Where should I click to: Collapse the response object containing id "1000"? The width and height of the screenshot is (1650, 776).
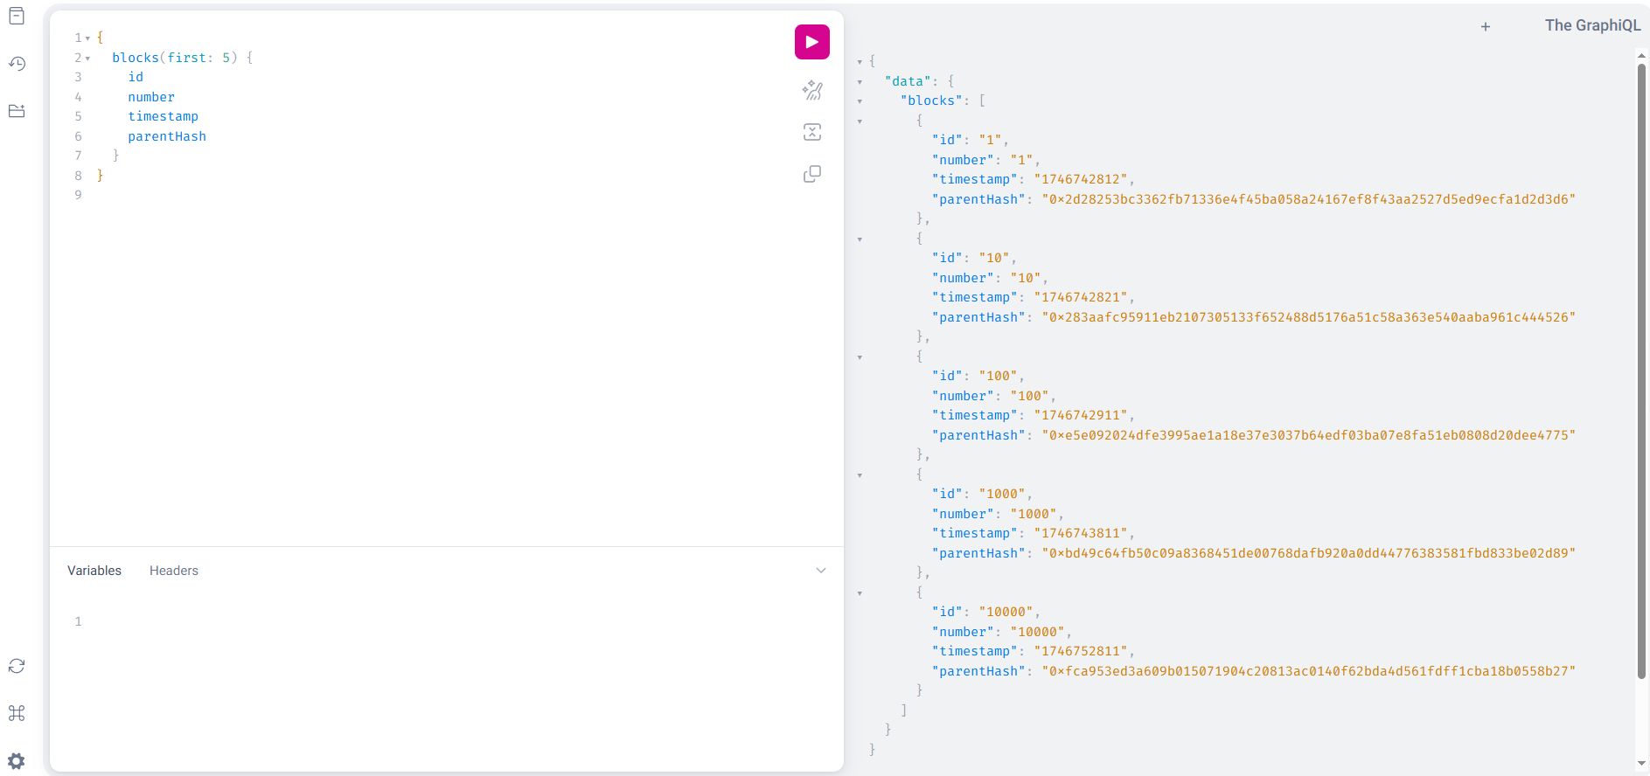860,475
